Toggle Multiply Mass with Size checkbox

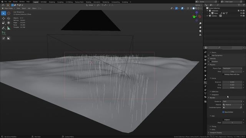(223, 74)
